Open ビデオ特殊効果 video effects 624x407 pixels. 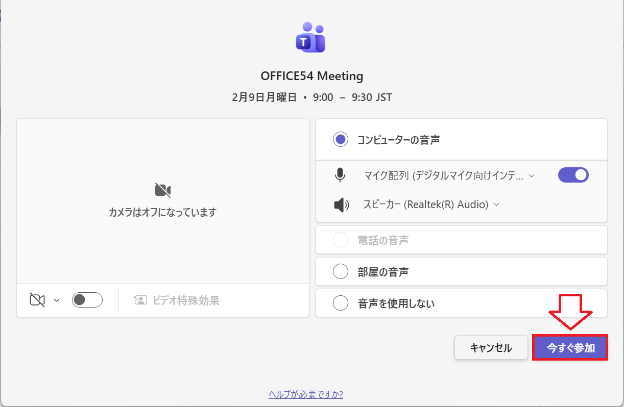[177, 300]
